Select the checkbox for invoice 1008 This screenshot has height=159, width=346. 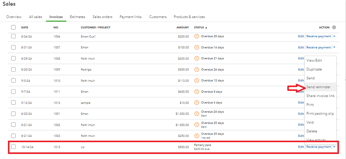pos(13,59)
